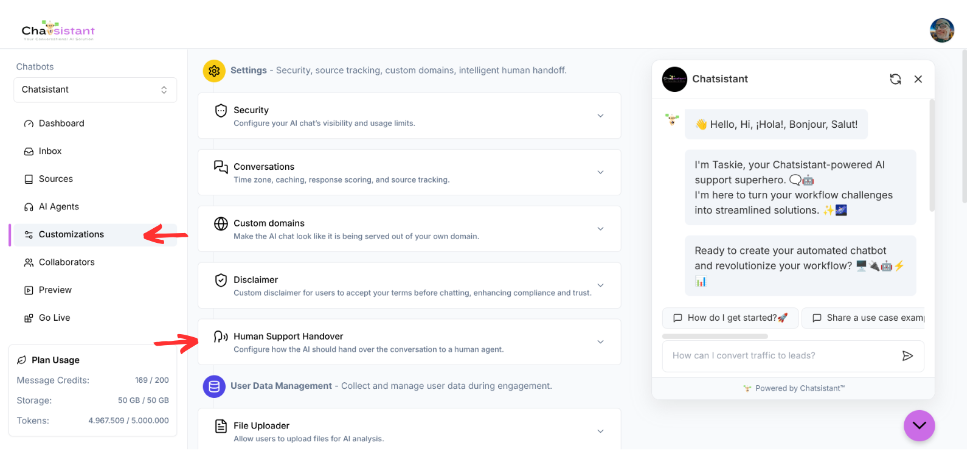The image size is (973, 468).
Task: Click the User Data Management heading
Action: coord(281,386)
